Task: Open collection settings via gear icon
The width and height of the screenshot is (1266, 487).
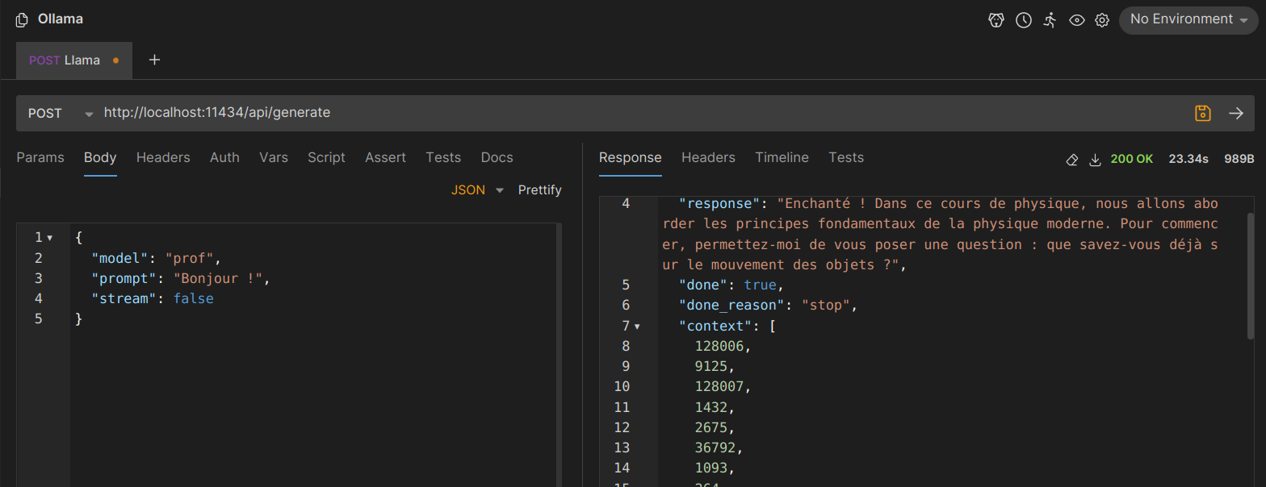Action: click(x=1102, y=20)
